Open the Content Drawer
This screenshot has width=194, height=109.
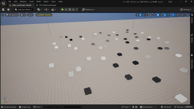pyautogui.click(x=9, y=107)
